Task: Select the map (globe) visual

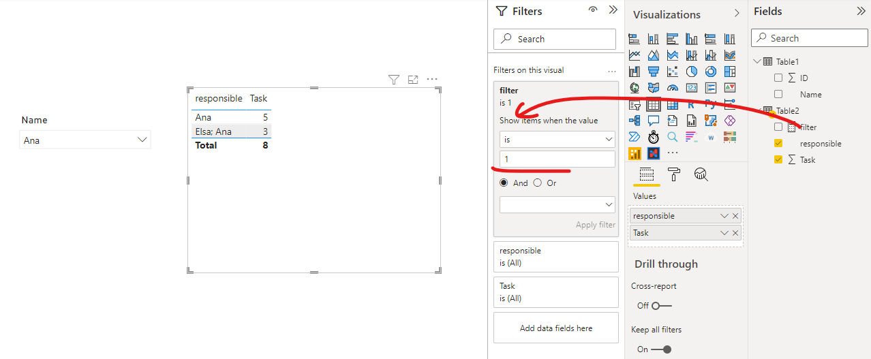Action: [x=635, y=88]
